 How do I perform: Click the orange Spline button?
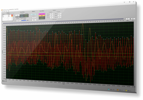click(x=42, y=16)
